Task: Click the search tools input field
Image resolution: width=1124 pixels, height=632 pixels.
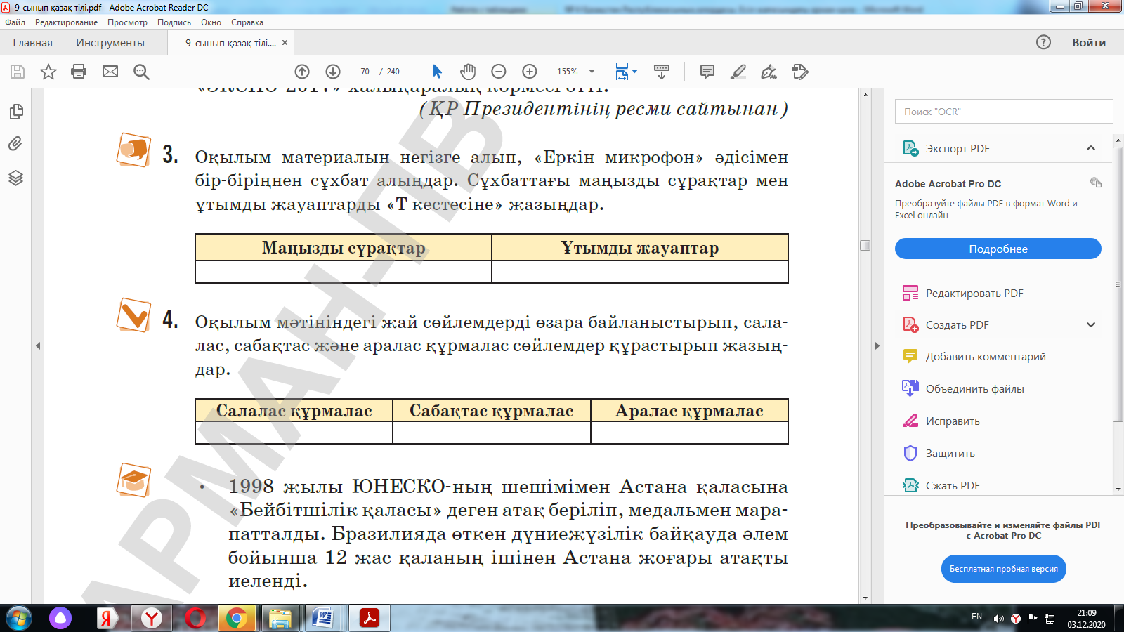Action: tap(1003, 112)
